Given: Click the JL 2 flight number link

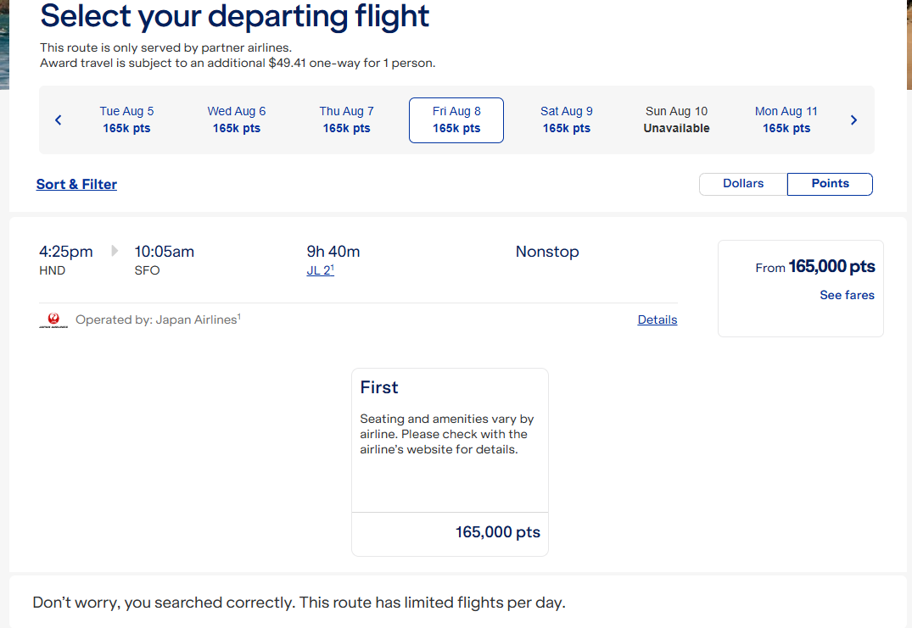Looking at the screenshot, I should [319, 271].
